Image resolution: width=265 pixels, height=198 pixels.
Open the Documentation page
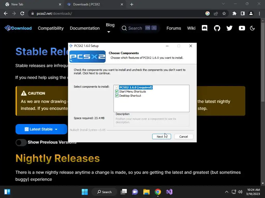[85, 28]
